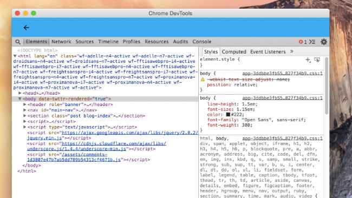Toggle element state icon in Styles pane

pos(317,60)
